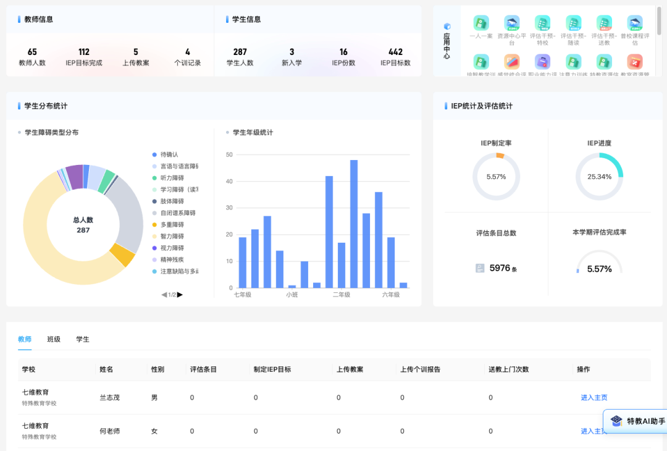667x451 pixels.
Task: Click the 制定IEP目标 column header
Action: coord(272,369)
